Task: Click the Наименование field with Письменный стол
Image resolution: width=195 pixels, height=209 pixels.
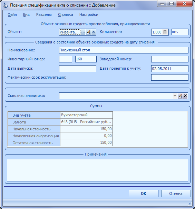Action: pos(124,50)
